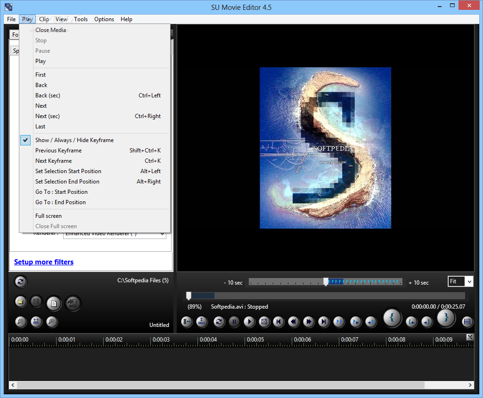Choose Previous Keyframe menu entry
The height and width of the screenshot is (398, 483).
(95, 151)
